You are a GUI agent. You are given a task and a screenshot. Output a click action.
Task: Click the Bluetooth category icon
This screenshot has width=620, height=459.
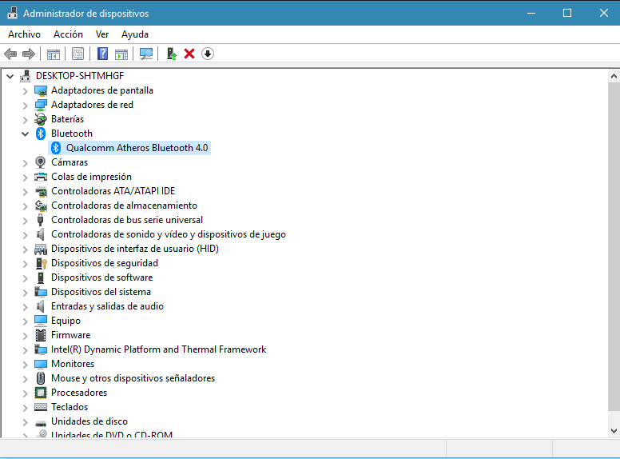[x=40, y=134]
